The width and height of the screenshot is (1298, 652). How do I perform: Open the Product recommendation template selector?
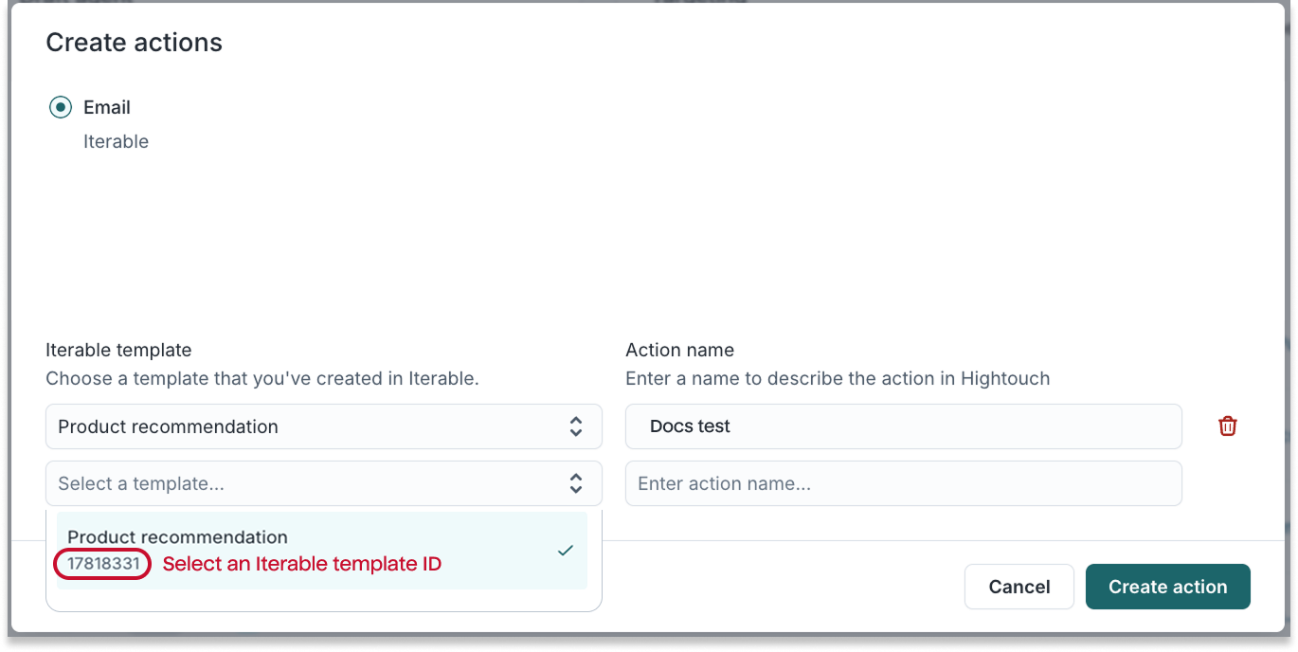[x=322, y=426]
